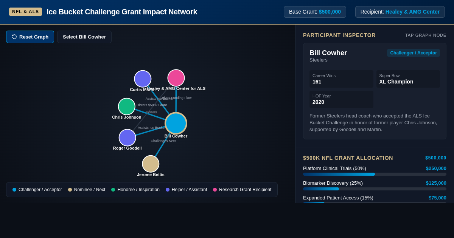Select the Curtis Martin graph node

coord(143,79)
